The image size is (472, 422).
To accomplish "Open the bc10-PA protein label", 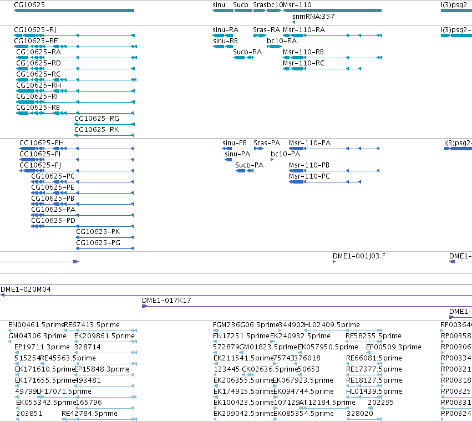I will click(286, 154).
